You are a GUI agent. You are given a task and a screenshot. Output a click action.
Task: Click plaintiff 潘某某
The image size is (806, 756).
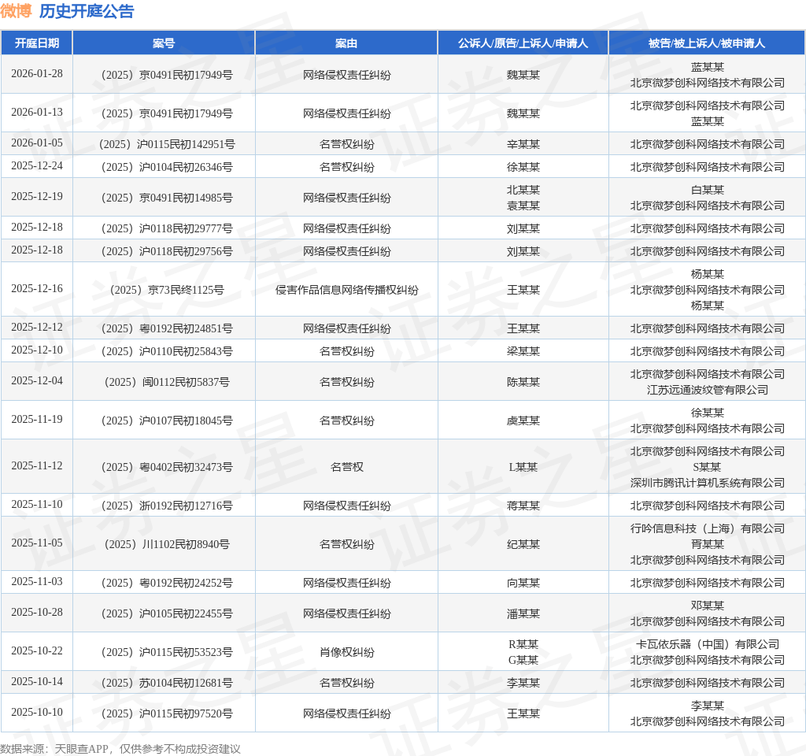(523, 613)
